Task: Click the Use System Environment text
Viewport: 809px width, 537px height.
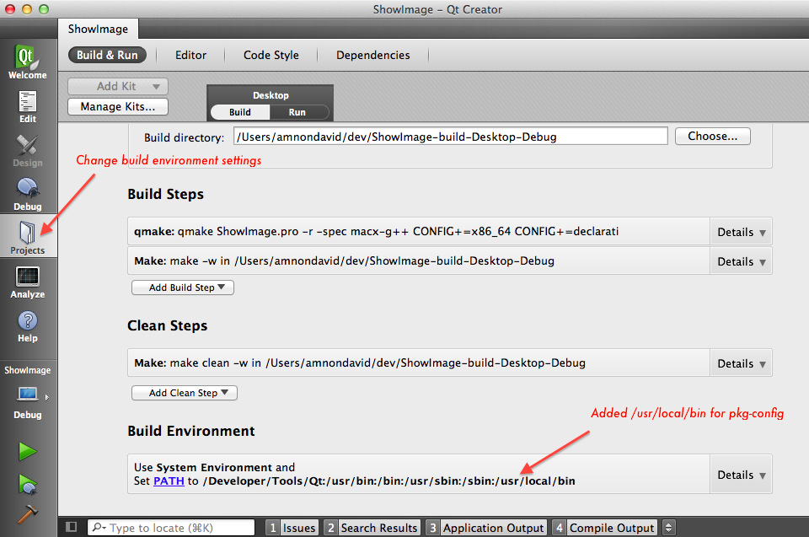Action: pos(215,467)
